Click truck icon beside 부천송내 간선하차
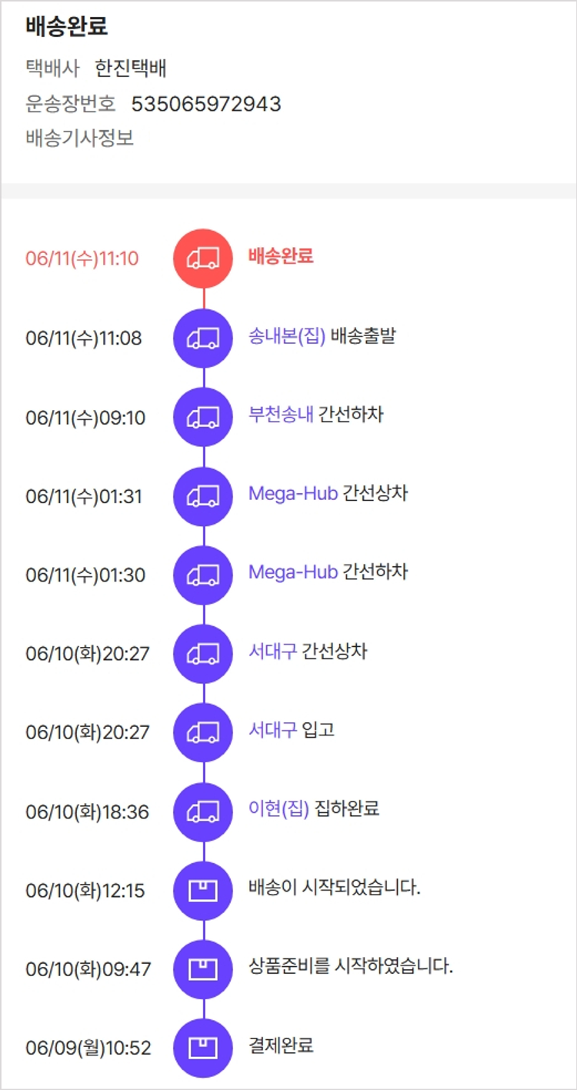The width and height of the screenshot is (577, 1090). [203, 417]
